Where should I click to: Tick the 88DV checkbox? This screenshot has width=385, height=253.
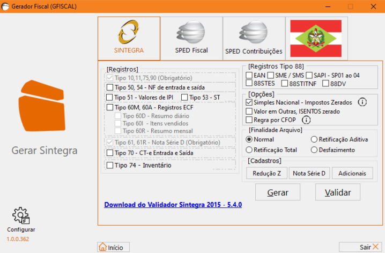(325, 84)
